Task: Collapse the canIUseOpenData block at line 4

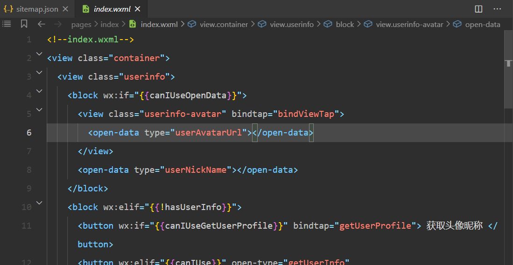Action: pos(39,92)
